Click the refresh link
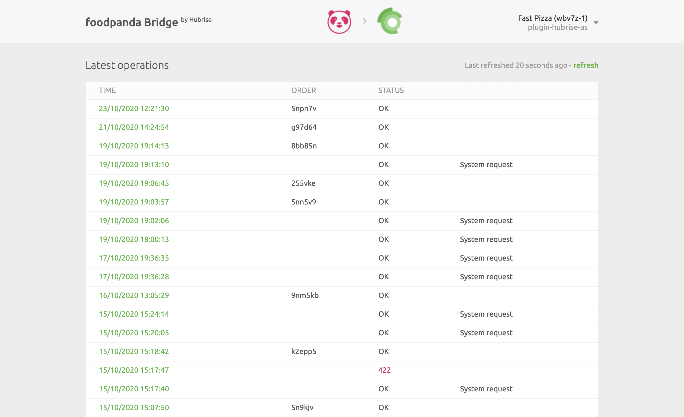Image resolution: width=684 pixels, height=417 pixels. tap(586, 65)
